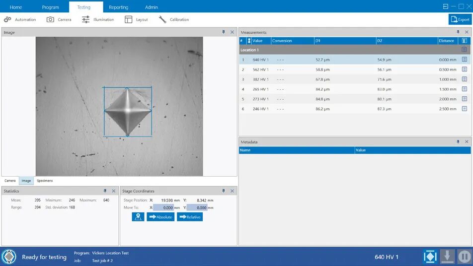Screen dimensions: 473x266
Task: Close the Metadata panel
Action: [467, 141]
